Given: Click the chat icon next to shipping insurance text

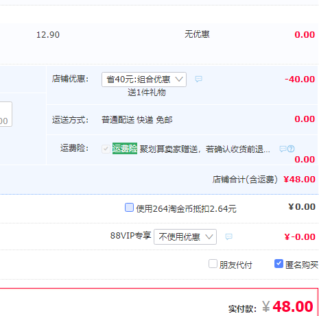Looking at the screenshot, I should (x=283, y=149).
